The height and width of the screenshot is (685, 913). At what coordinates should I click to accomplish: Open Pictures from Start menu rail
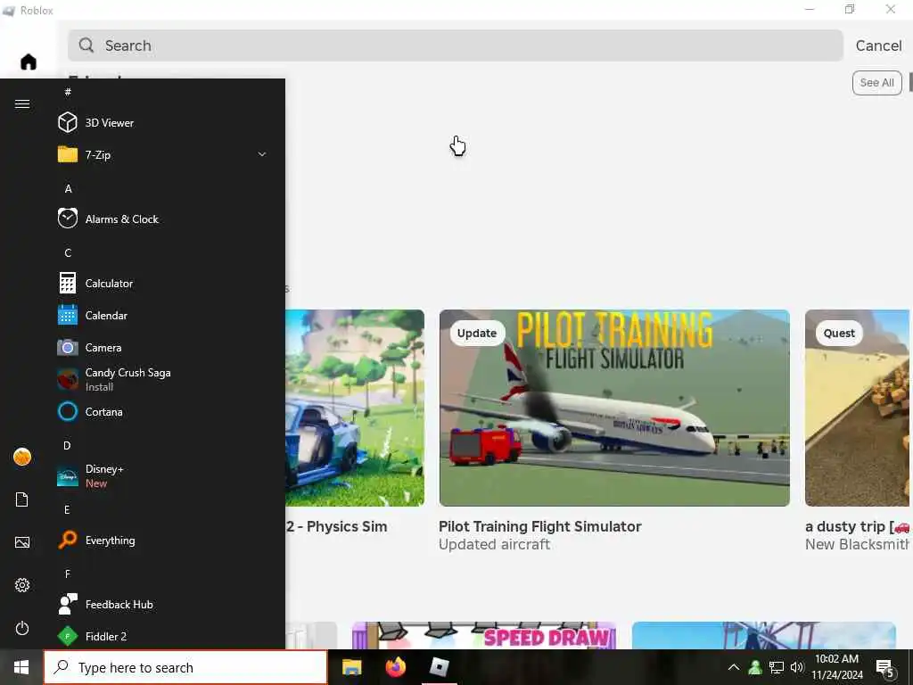(22, 542)
